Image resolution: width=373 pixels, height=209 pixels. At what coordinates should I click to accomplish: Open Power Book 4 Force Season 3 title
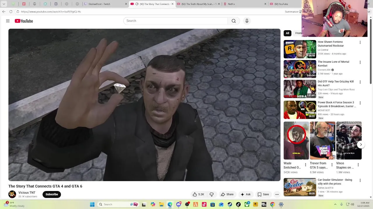point(337,104)
